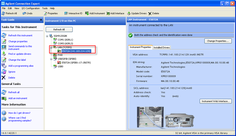236x136 pixels.
Task: Click the firmware value MA.00.10.00.48
Action: [170, 81]
